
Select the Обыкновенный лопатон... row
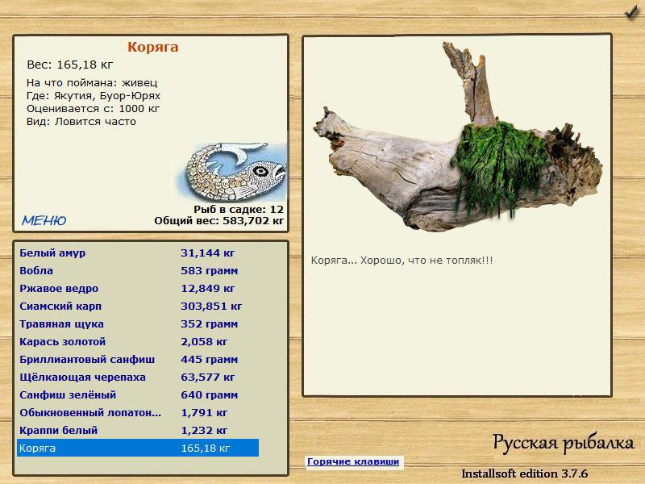(138, 412)
